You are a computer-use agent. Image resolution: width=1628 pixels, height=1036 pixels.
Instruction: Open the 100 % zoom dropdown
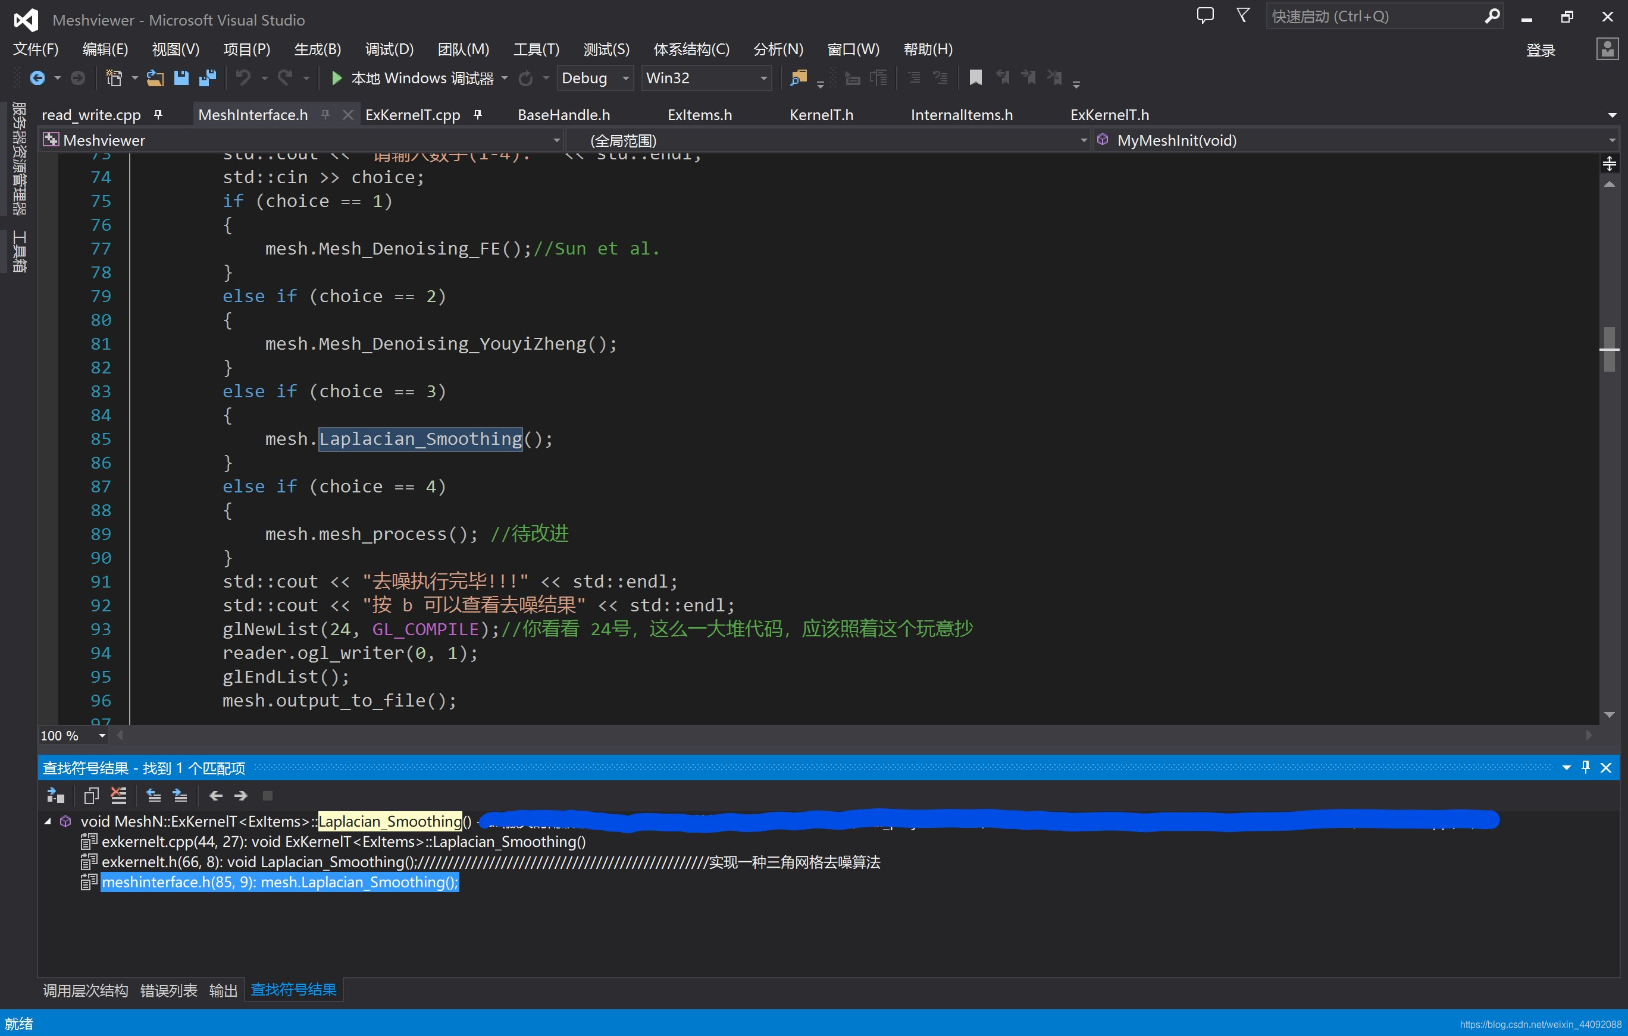tap(102, 735)
